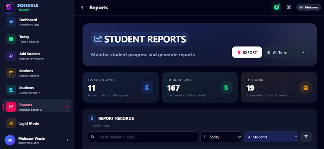The height and width of the screenshot is (149, 324).
Task: Click the Report Records file icon
Action: point(92,118)
